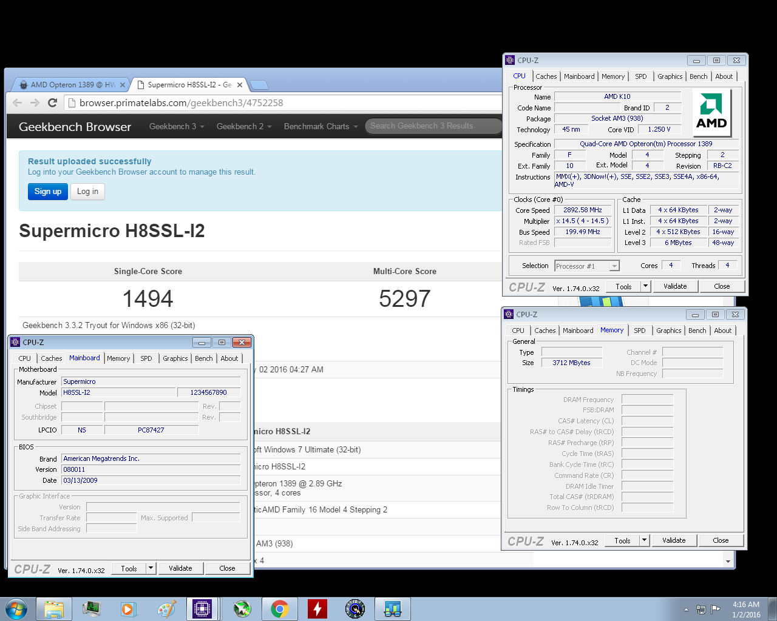Open Mainboard tab in top-right CPU-Z window
This screenshot has width=777, height=621.
pos(579,76)
